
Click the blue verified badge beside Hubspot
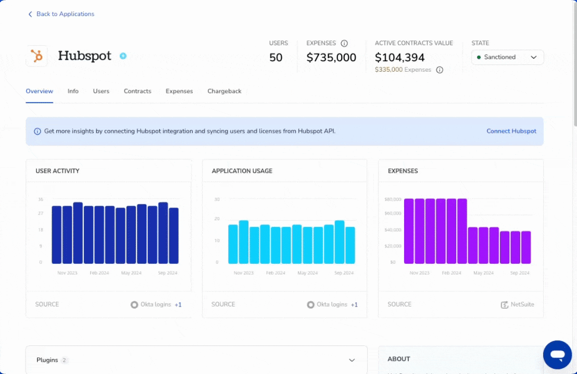tap(123, 56)
